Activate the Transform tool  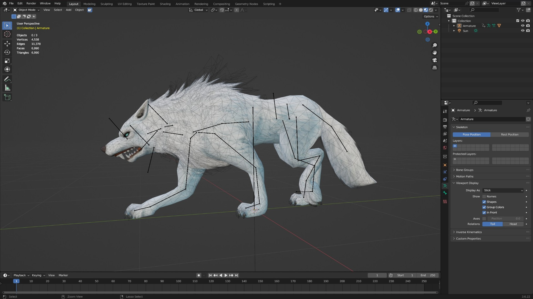(7, 69)
